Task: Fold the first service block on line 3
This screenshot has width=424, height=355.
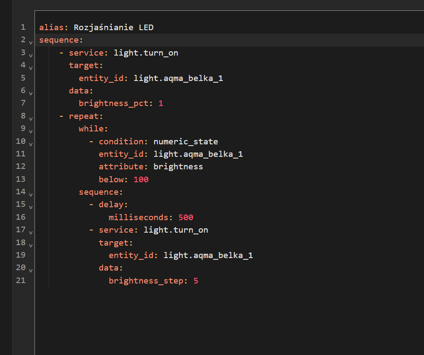Action: pyautogui.click(x=31, y=55)
